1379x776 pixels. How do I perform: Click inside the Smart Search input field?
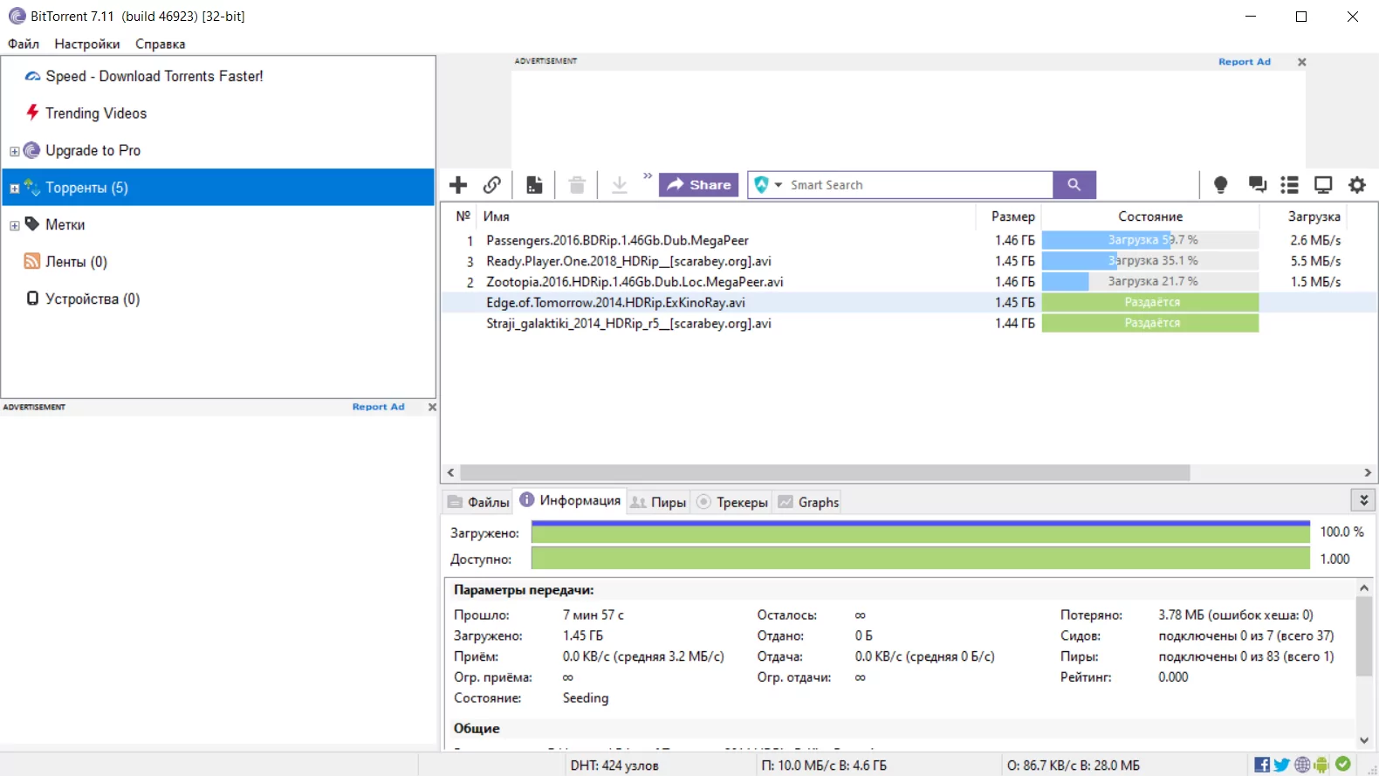point(919,185)
